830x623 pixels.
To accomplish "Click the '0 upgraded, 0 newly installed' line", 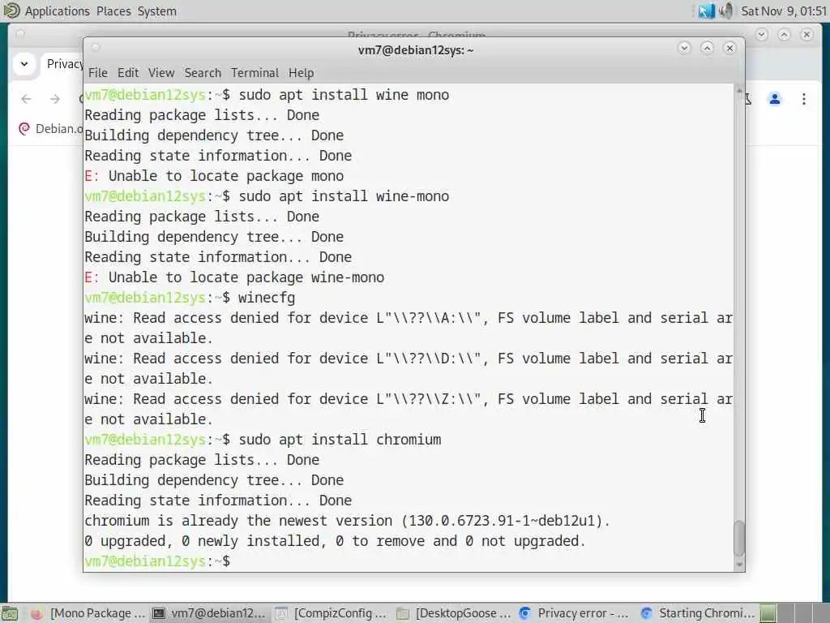I will pyautogui.click(x=335, y=541).
